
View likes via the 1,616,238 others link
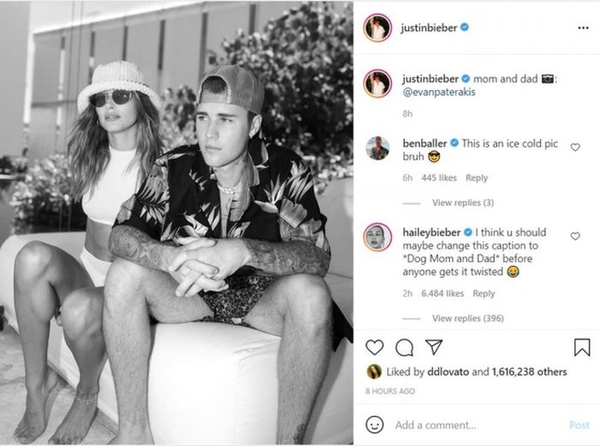tap(529, 371)
